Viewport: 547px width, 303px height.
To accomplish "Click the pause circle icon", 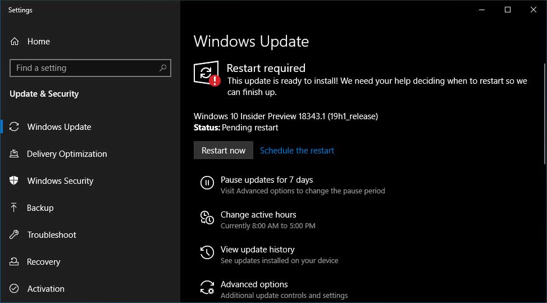I will (207, 183).
